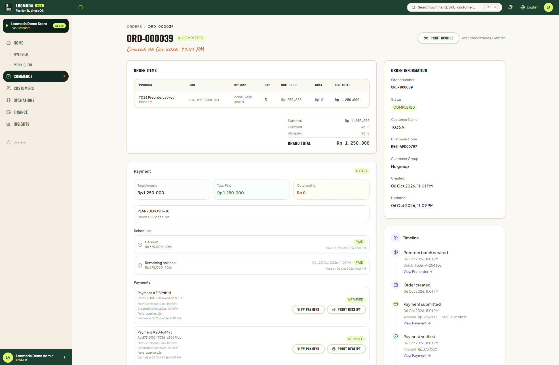Image resolution: width=559 pixels, height=365 pixels.
Task: Click the Deposit schedule check circle
Action: pyautogui.click(x=140, y=244)
